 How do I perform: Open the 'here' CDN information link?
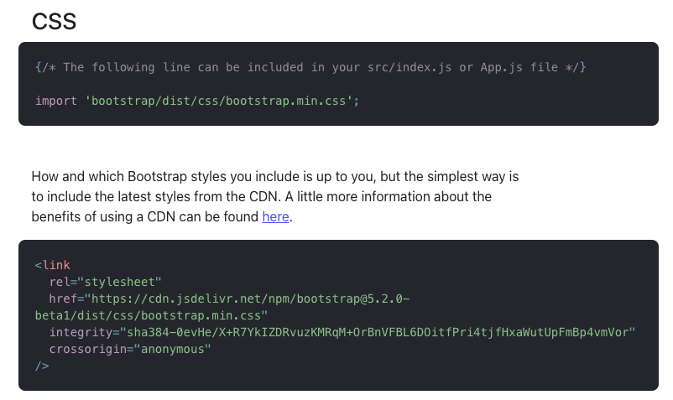pyautogui.click(x=275, y=217)
